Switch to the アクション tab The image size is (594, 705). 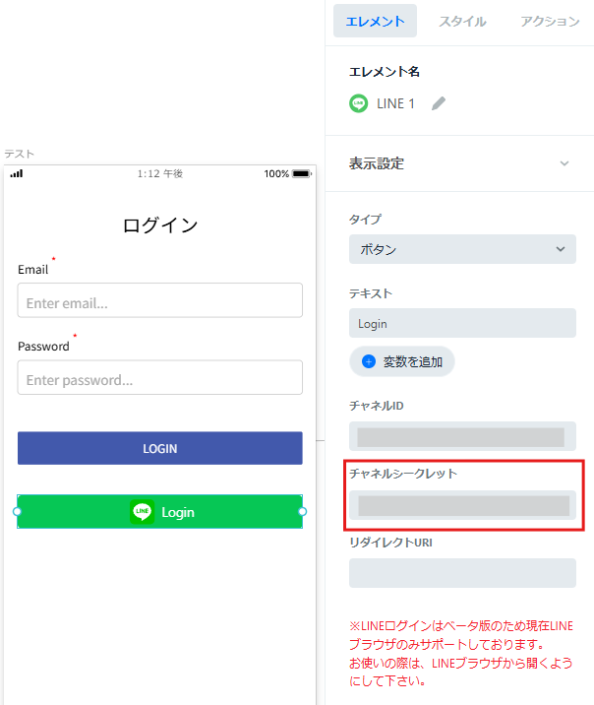tap(550, 21)
